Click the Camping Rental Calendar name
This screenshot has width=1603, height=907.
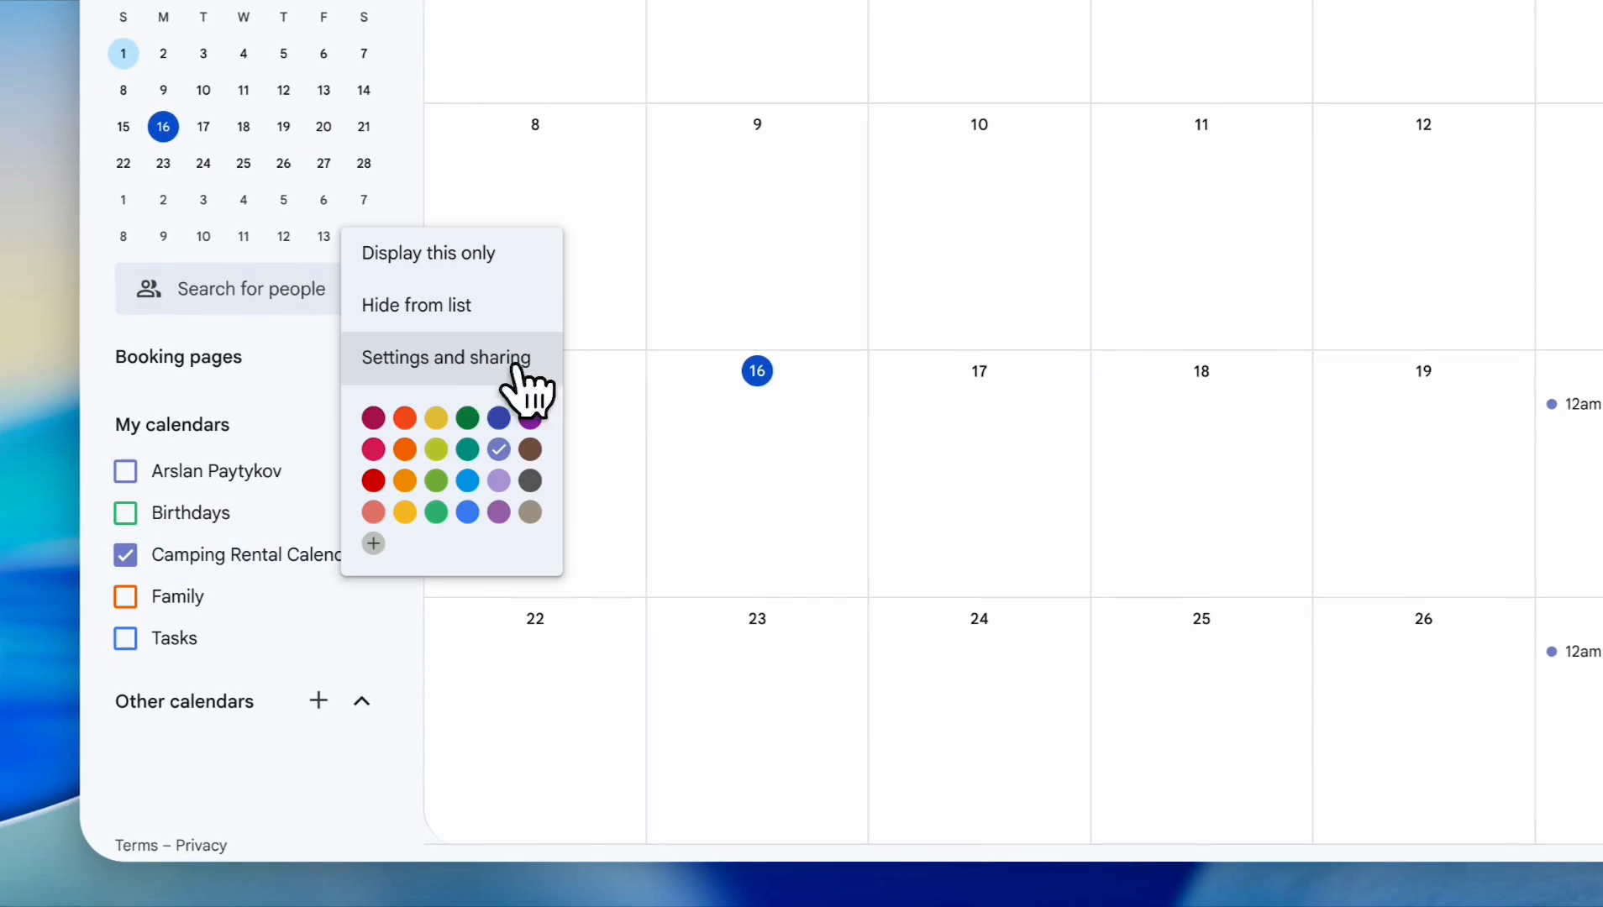tap(246, 555)
